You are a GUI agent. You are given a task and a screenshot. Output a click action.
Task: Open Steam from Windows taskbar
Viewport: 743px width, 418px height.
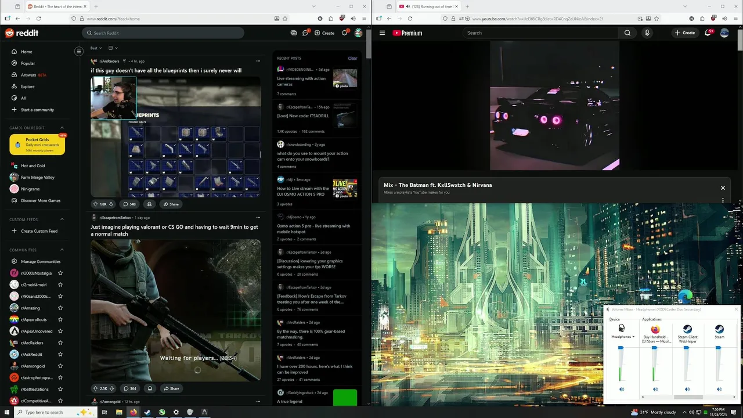pos(147,412)
